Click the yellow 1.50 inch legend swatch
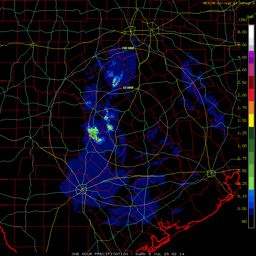Viewport: 256px width, 256px height. pyautogui.click(x=251, y=121)
